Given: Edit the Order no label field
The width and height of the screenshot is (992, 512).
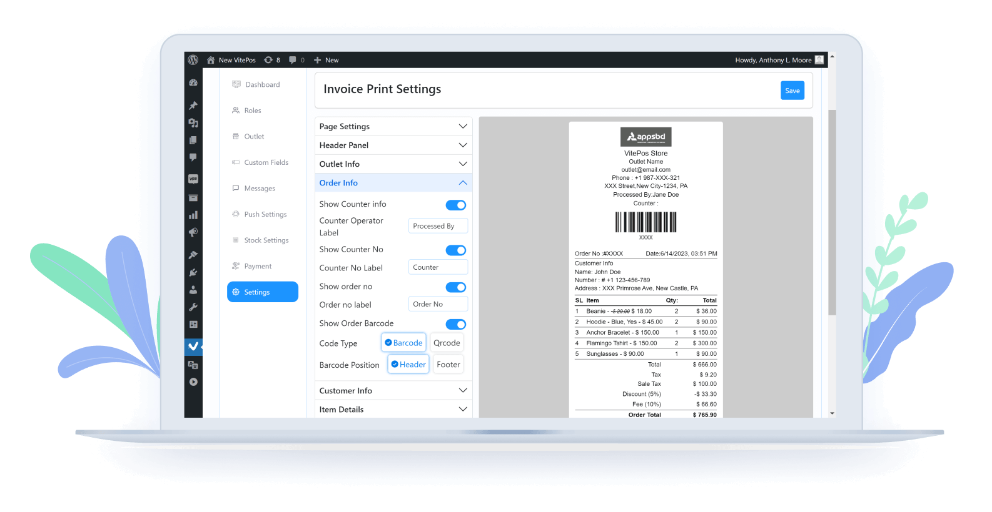Looking at the screenshot, I should tap(438, 304).
